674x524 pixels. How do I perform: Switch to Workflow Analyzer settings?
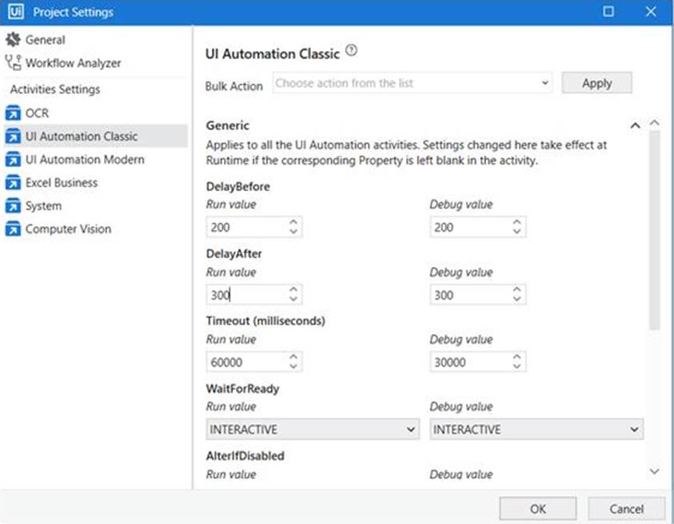pos(73,63)
